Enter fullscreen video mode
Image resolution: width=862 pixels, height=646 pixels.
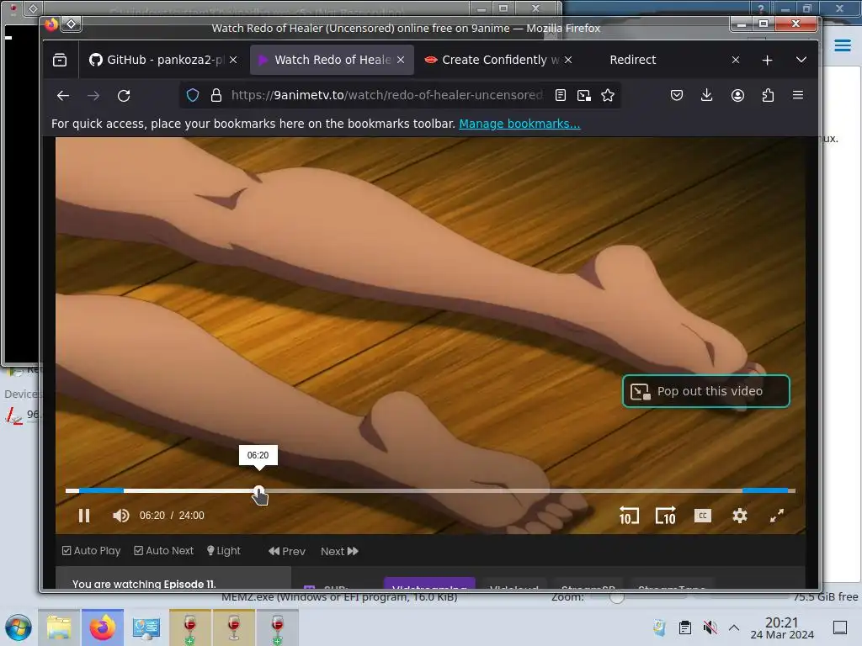[776, 516]
